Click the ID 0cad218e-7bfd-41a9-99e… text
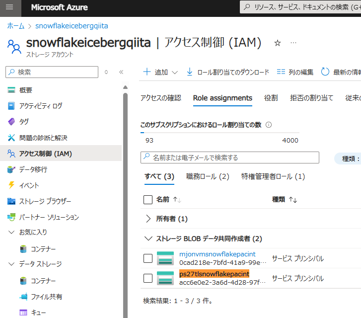 click(x=222, y=262)
